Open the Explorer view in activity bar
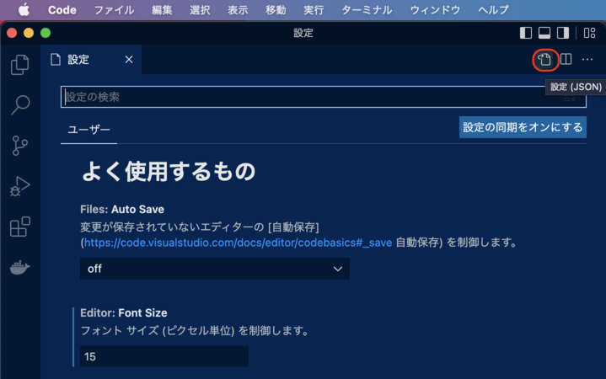Viewport: 606px width, 379px height. pyautogui.click(x=19, y=65)
